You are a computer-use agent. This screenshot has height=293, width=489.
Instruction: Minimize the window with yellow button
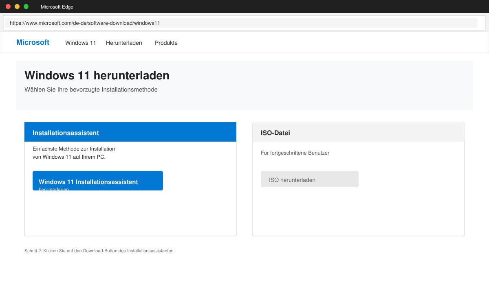[17, 7]
